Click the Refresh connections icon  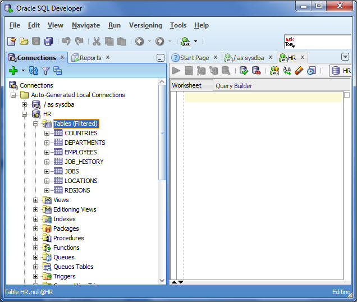(33, 71)
